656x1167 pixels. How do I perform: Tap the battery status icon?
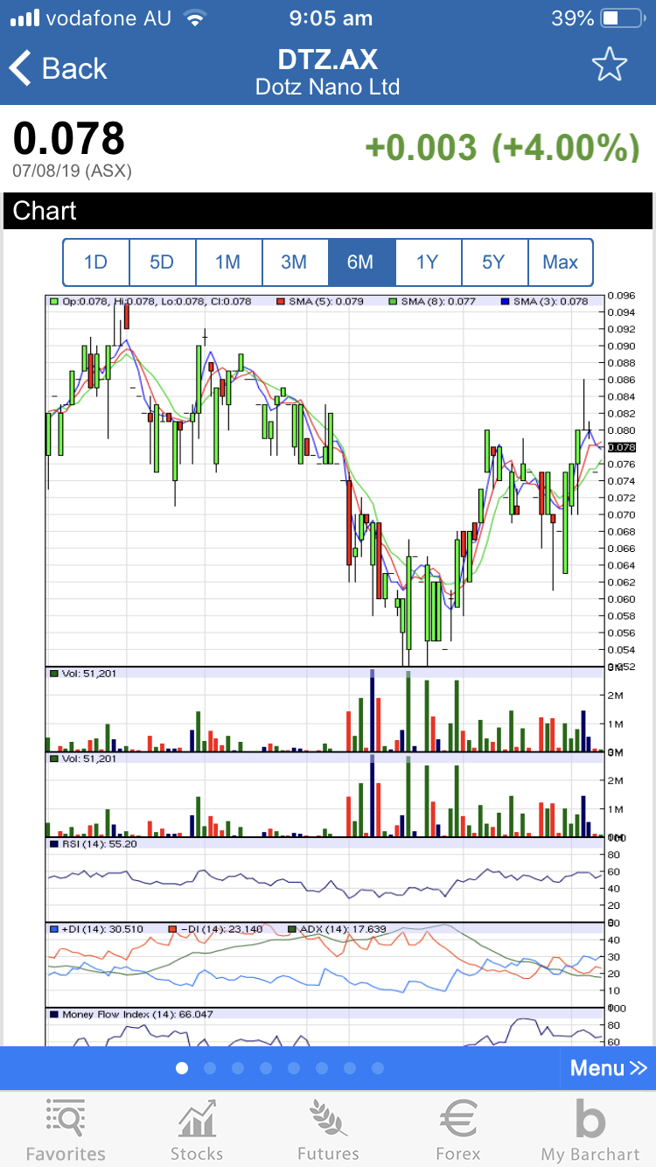[x=623, y=17]
